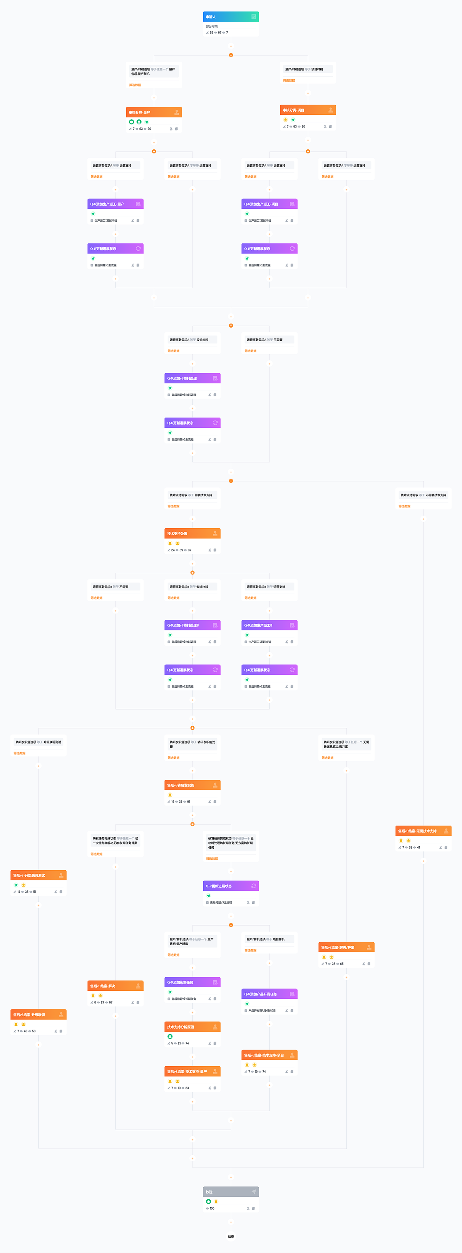Open the 售后v3结案-无需技术支持 node header
Image resolution: width=462 pixels, height=1253 pixels.
point(418,831)
